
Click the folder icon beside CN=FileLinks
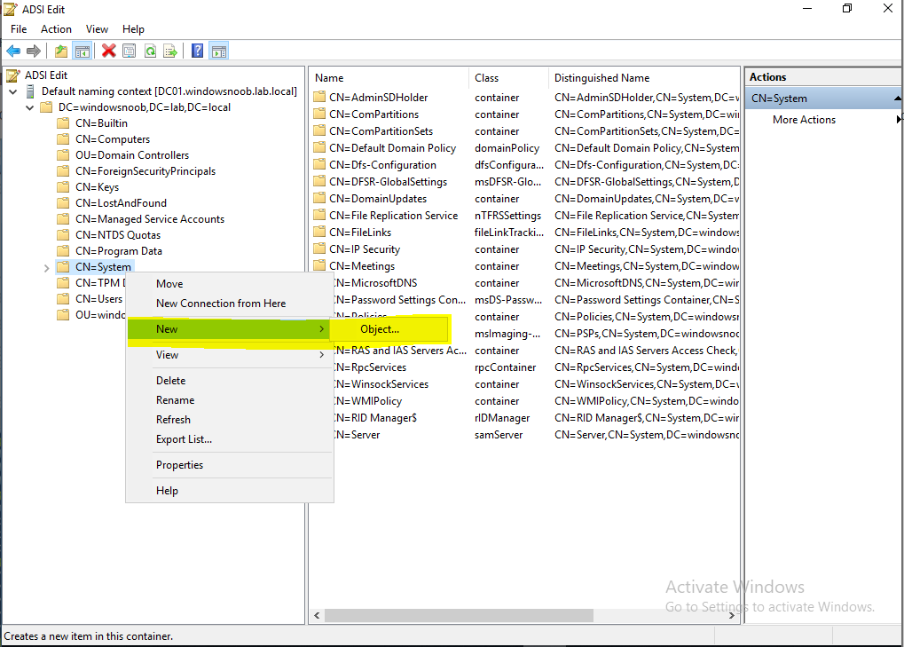pyautogui.click(x=319, y=232)
